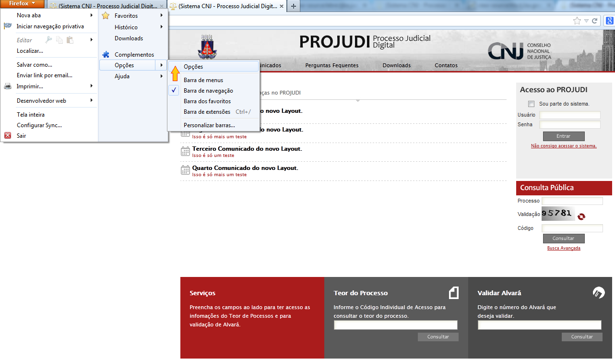
Task: Expand the Ajuda submenu
Action: (x=162, y=76)
